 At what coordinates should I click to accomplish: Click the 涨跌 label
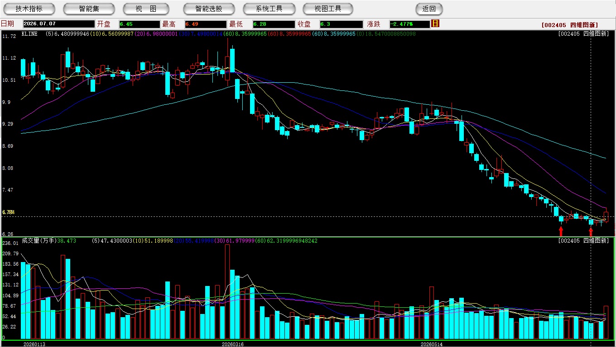pos(374,24)
